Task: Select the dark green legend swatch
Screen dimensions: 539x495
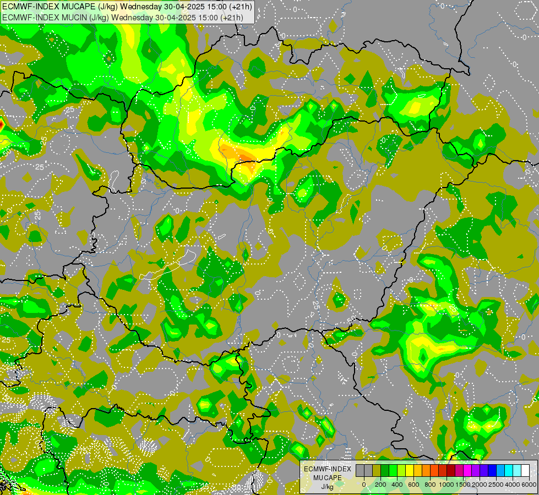Action: (385, 470)
